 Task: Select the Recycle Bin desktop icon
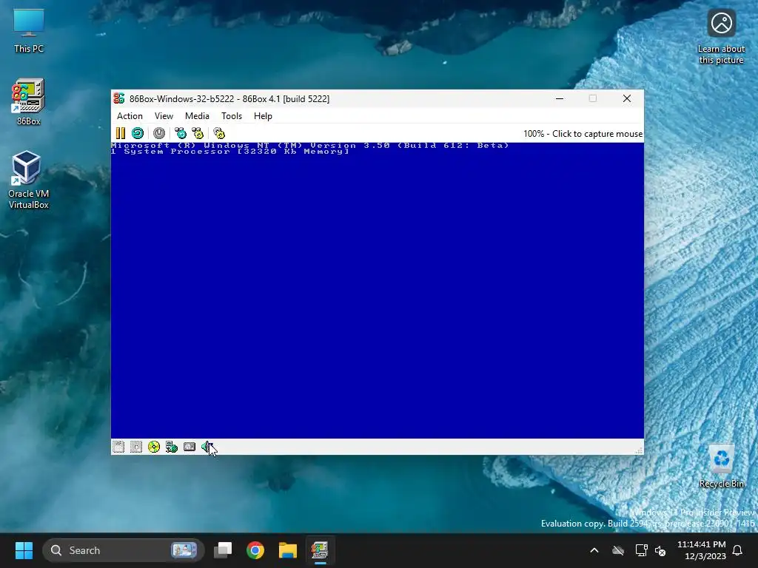click(x=721, y=466)
